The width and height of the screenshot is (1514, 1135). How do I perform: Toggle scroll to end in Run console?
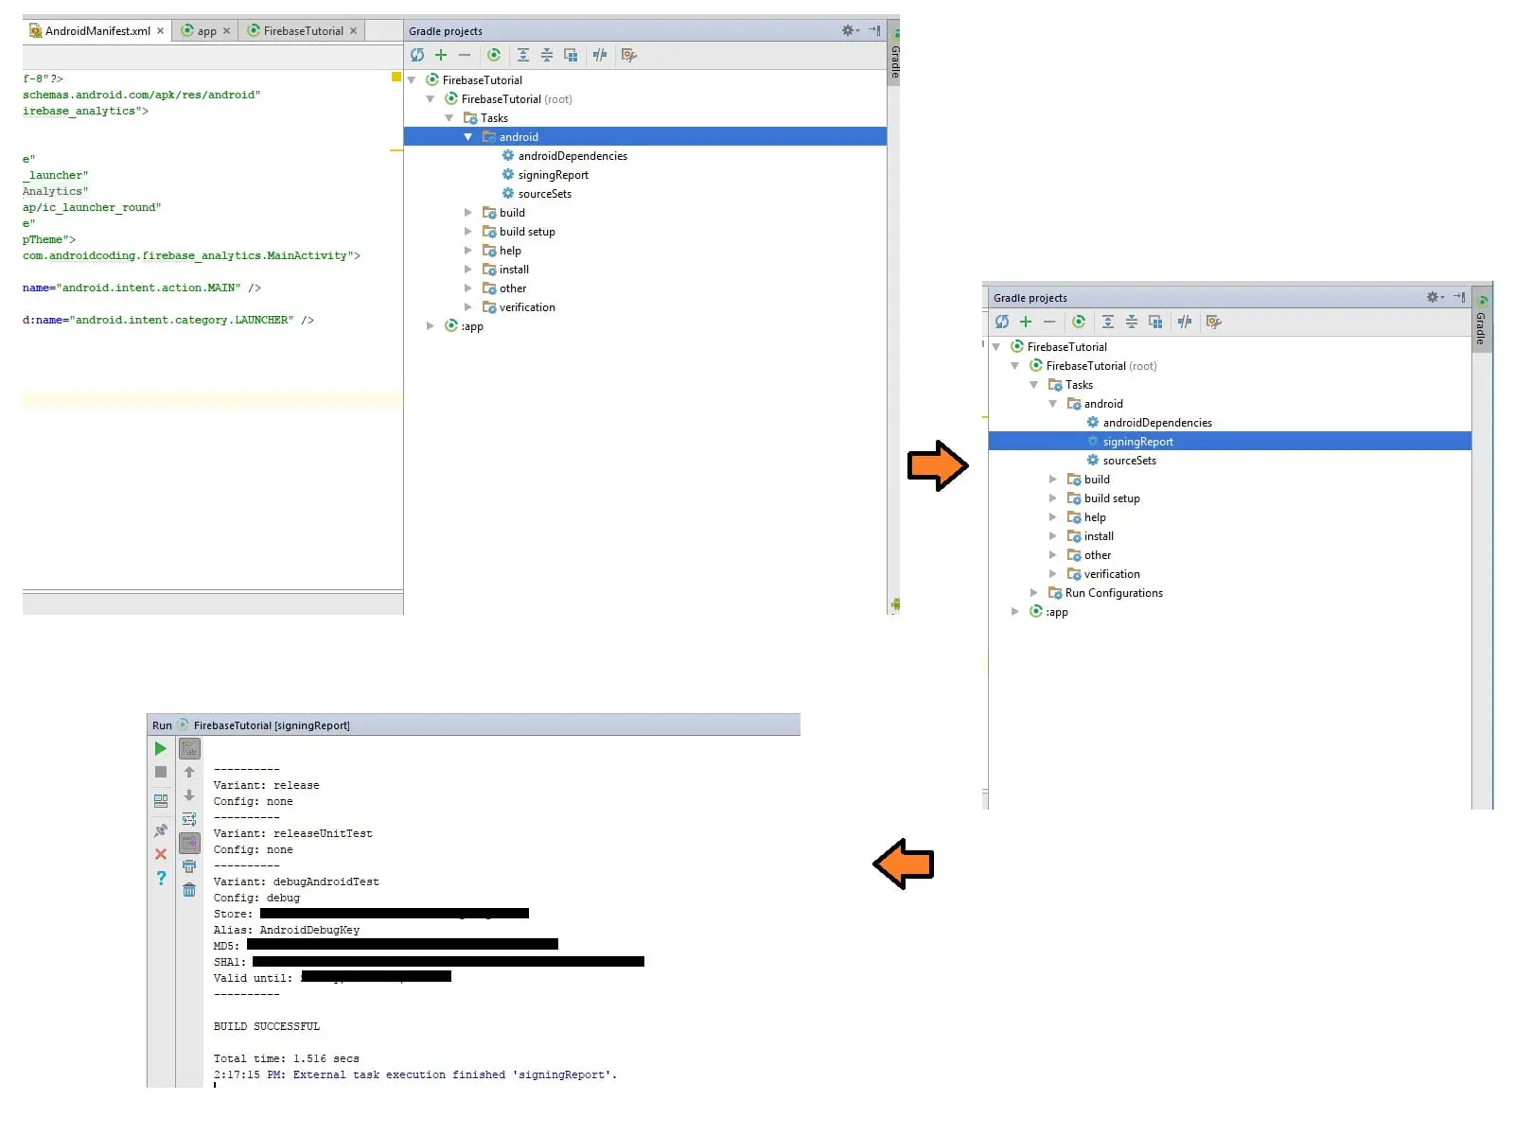[x=189, y=843]
